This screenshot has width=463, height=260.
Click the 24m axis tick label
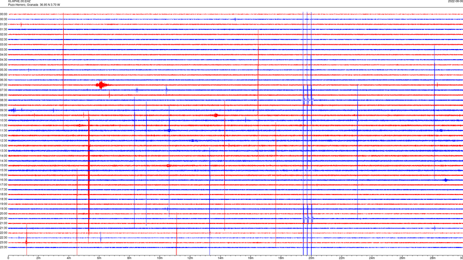372,258
